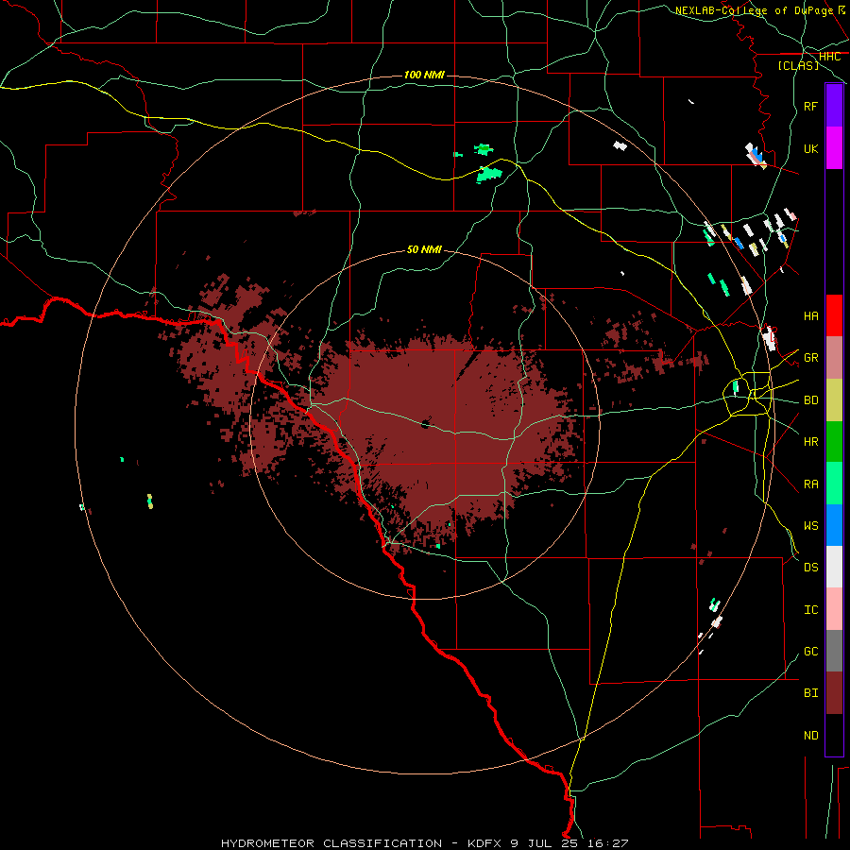The width and height of the screenshot is (850, 850).
Task: Click the 'DS' legend label
Action: click(x=811, y=568)
